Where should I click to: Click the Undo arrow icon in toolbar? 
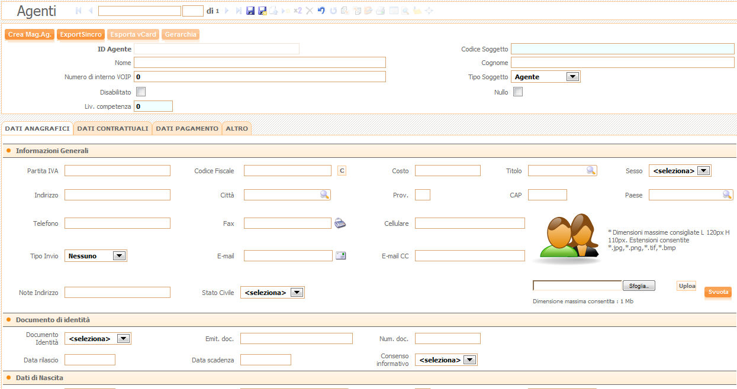pos(321,11)
